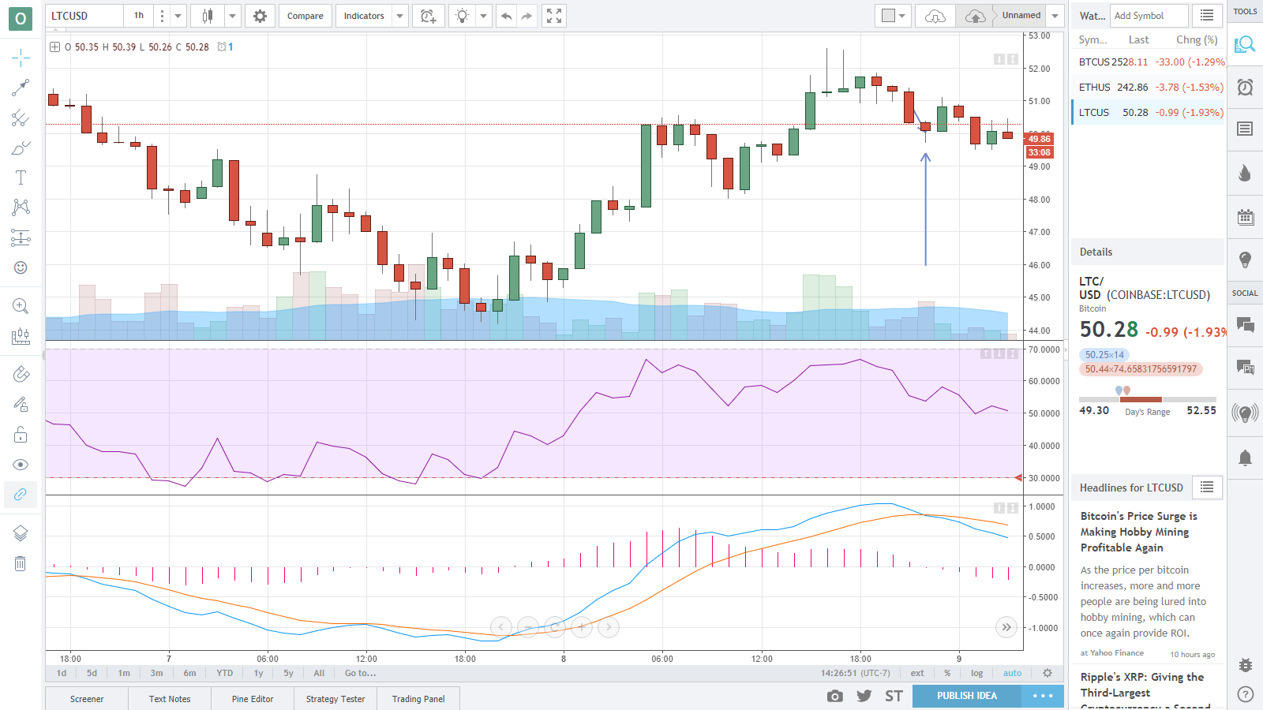Click the create alert clock icon
This screenshot has height=710, width=1263.
428,16
